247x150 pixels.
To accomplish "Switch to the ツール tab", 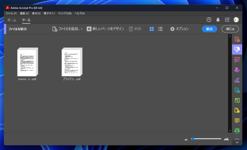I will pyautogui.click(x=26, y=20).
